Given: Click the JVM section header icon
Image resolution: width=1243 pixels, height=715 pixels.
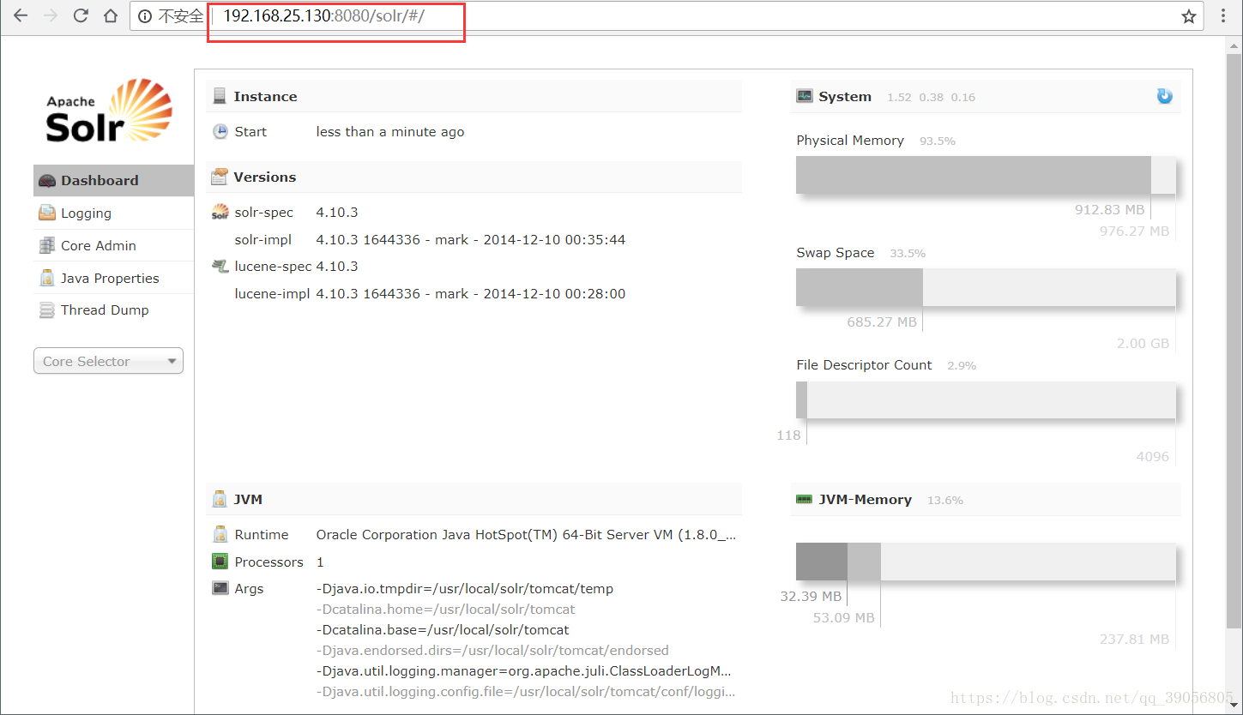Looking at the screenshot, I should click(x=220, y=499).
